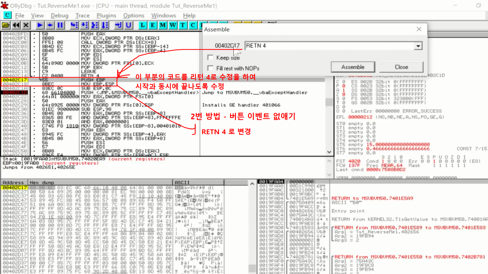488x274 pixels.
Task: Click the Hex dump column header
Action: pos(100,182)
